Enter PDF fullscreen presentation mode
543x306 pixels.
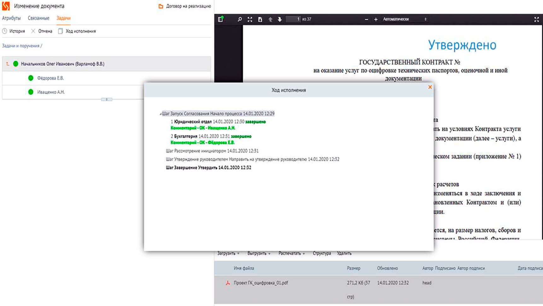click(x=536, y=19)
